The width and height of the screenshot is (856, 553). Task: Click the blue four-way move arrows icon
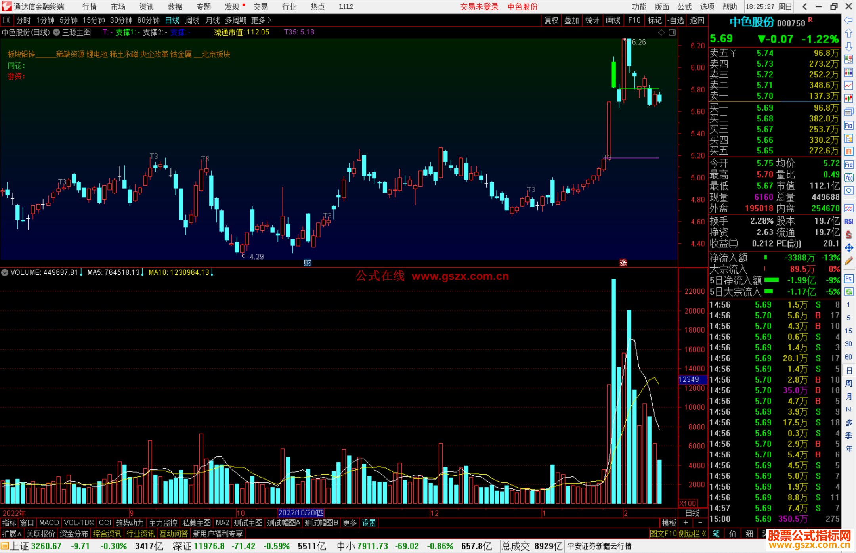click(x=848, y=248)
